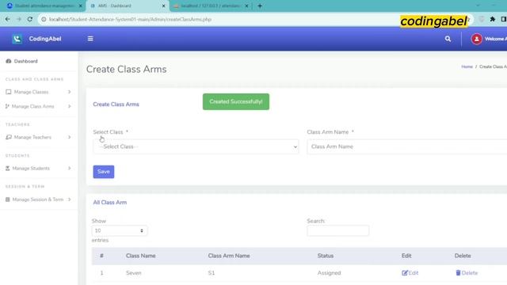Click the Manage Classes icon
This screenshot has width=507, height=285.
[9, 92]
